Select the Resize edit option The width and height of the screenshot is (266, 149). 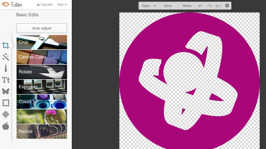tap(42, 131)
